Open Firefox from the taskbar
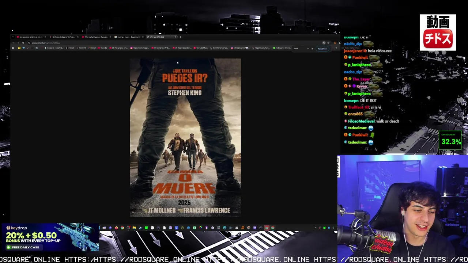This screenshot has width=468, height=263. coord(116,228)
